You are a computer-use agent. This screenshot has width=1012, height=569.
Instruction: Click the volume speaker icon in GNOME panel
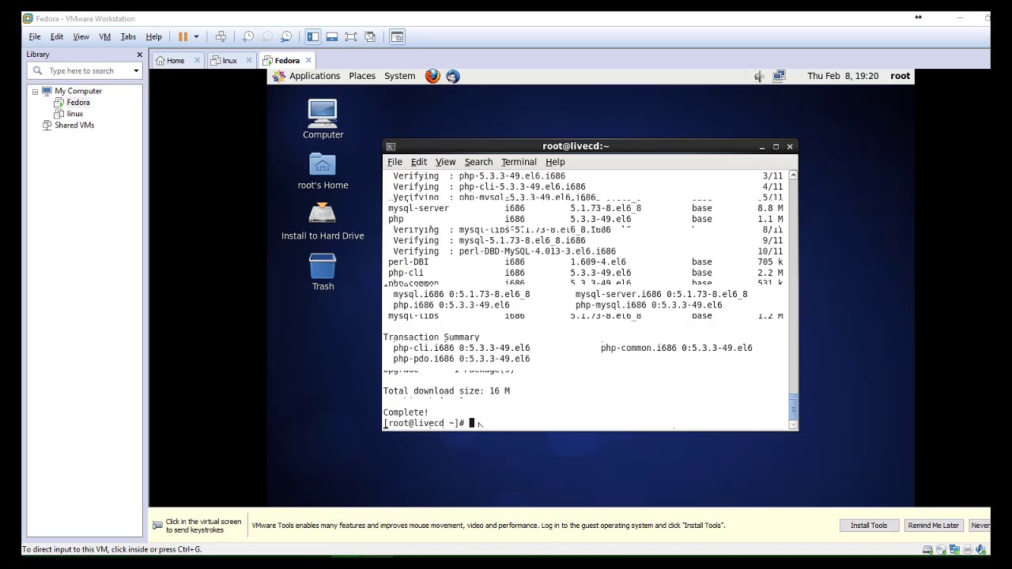(x=759, y=76)
